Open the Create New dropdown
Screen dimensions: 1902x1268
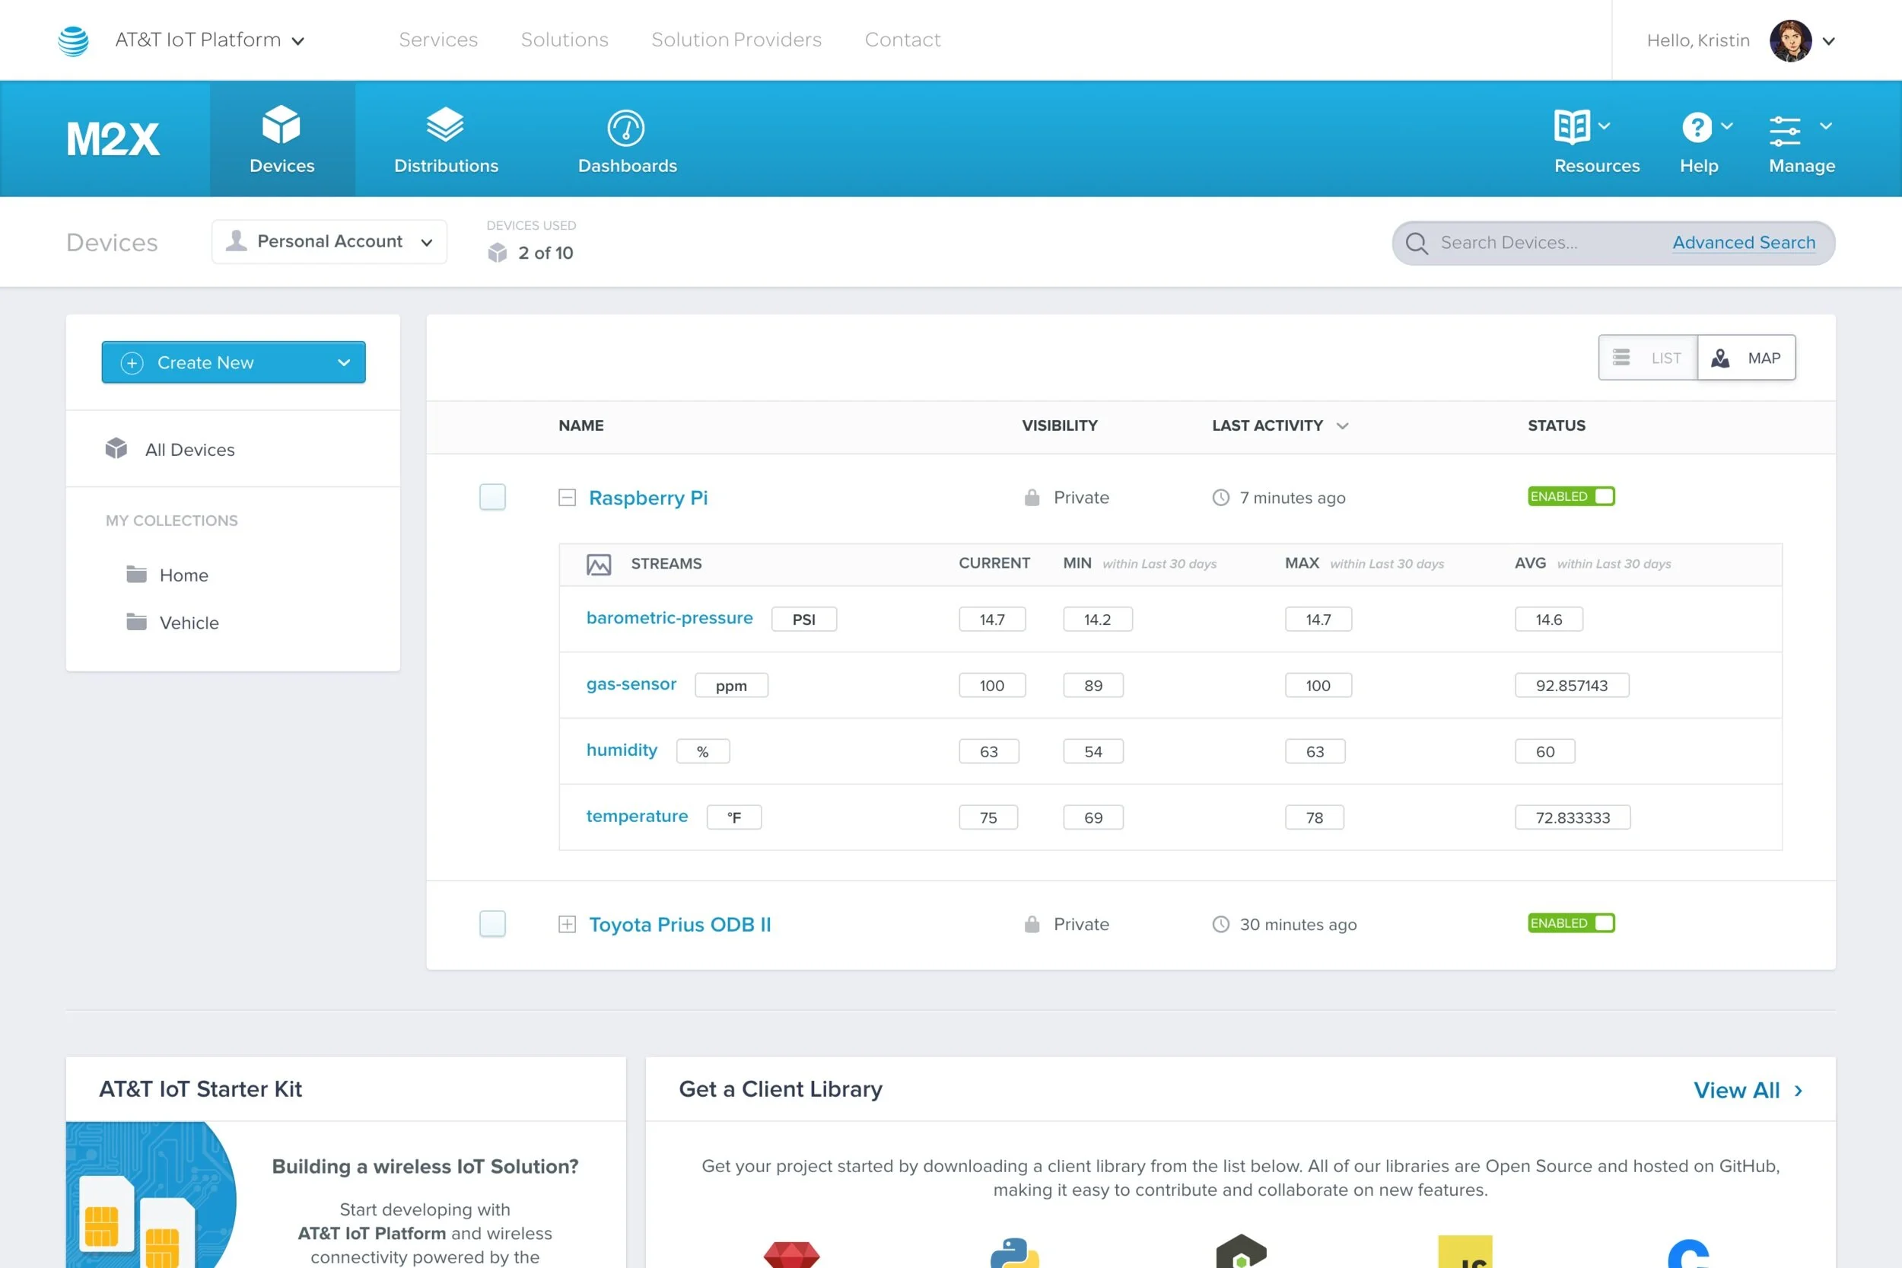click(x=233, y=362)
